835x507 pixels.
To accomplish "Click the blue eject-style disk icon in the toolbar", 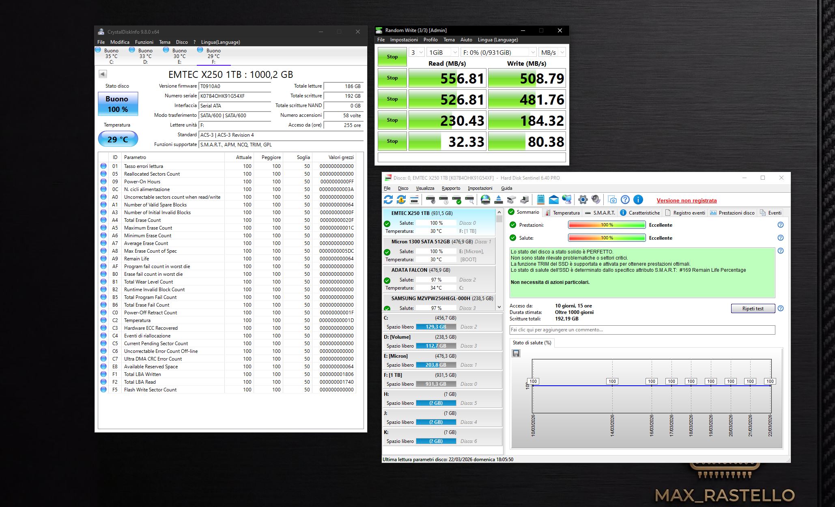I will [499, 200].
